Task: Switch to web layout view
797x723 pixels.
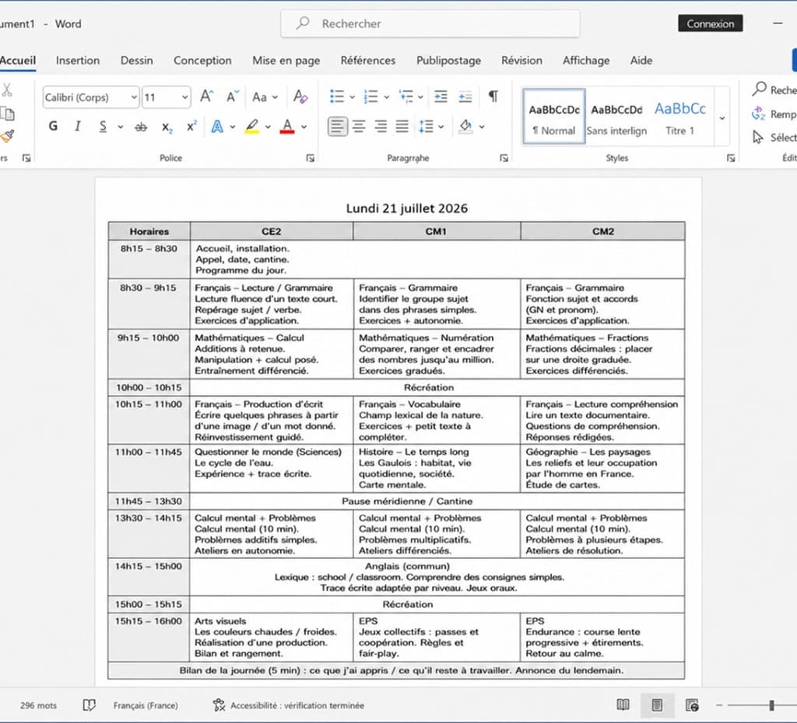Action: pos(692,704)
